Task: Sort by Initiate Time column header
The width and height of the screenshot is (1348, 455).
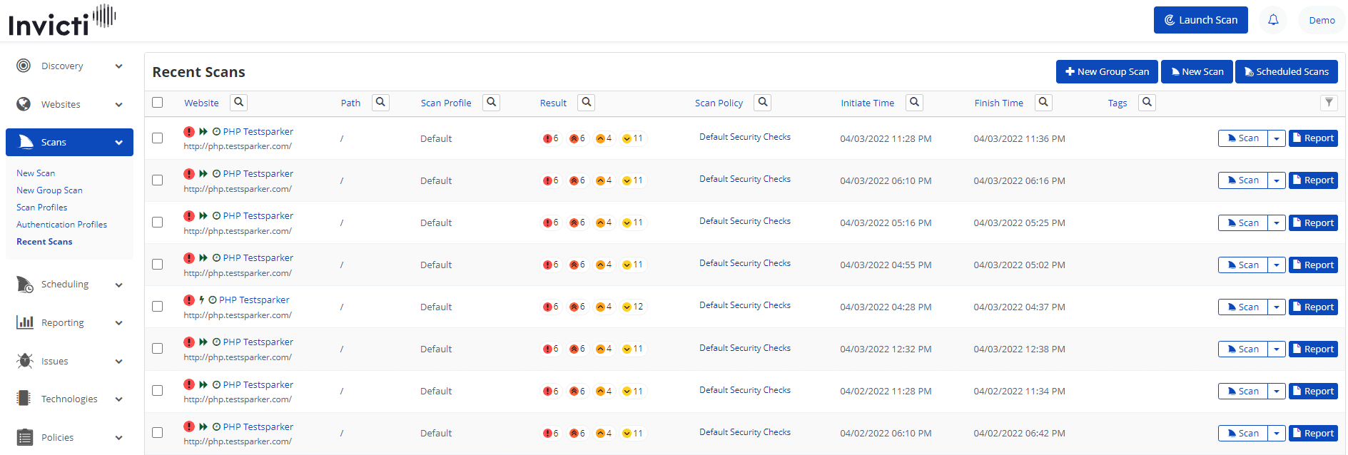Action: (x=867, y=103)
